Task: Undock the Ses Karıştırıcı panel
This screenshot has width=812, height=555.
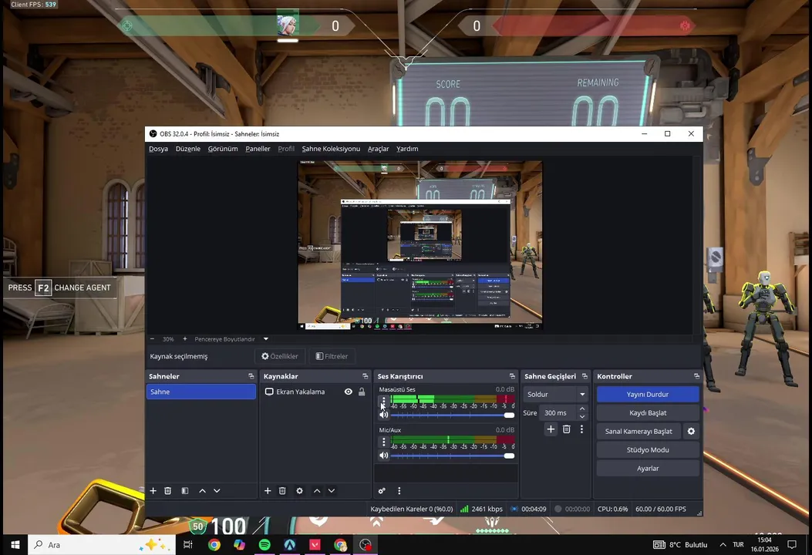Action: coord(512,376)
